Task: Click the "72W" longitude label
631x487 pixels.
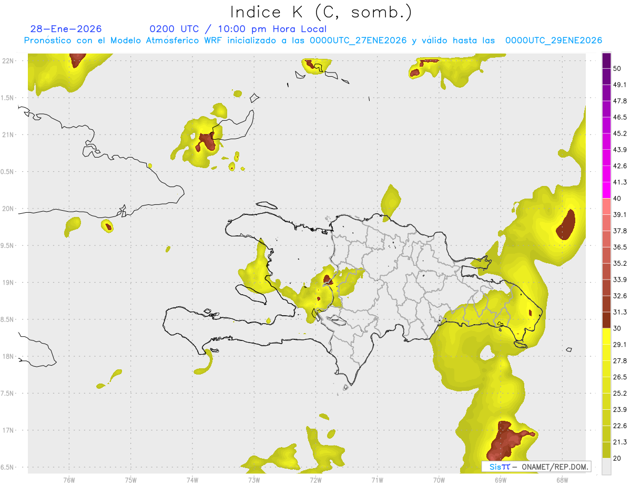Action: point(315,480)
